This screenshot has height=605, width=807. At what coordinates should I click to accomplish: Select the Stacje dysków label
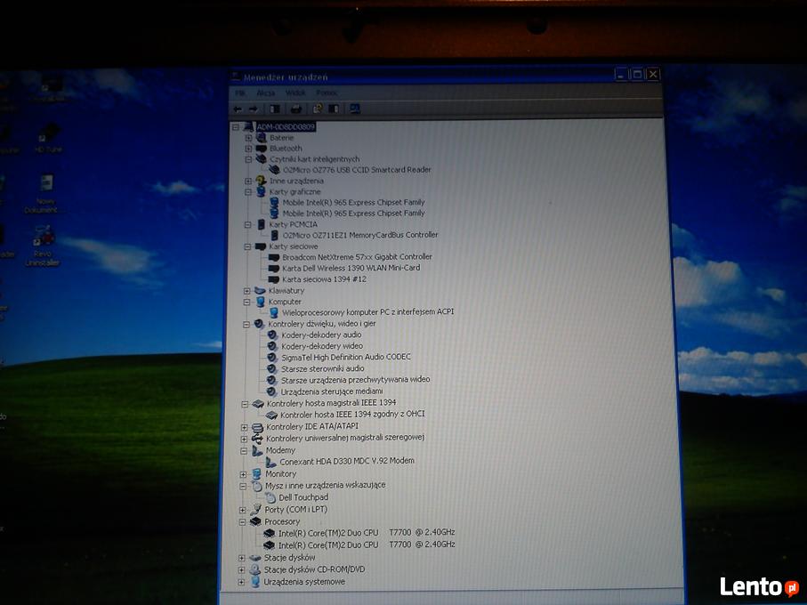click(289, 558)
